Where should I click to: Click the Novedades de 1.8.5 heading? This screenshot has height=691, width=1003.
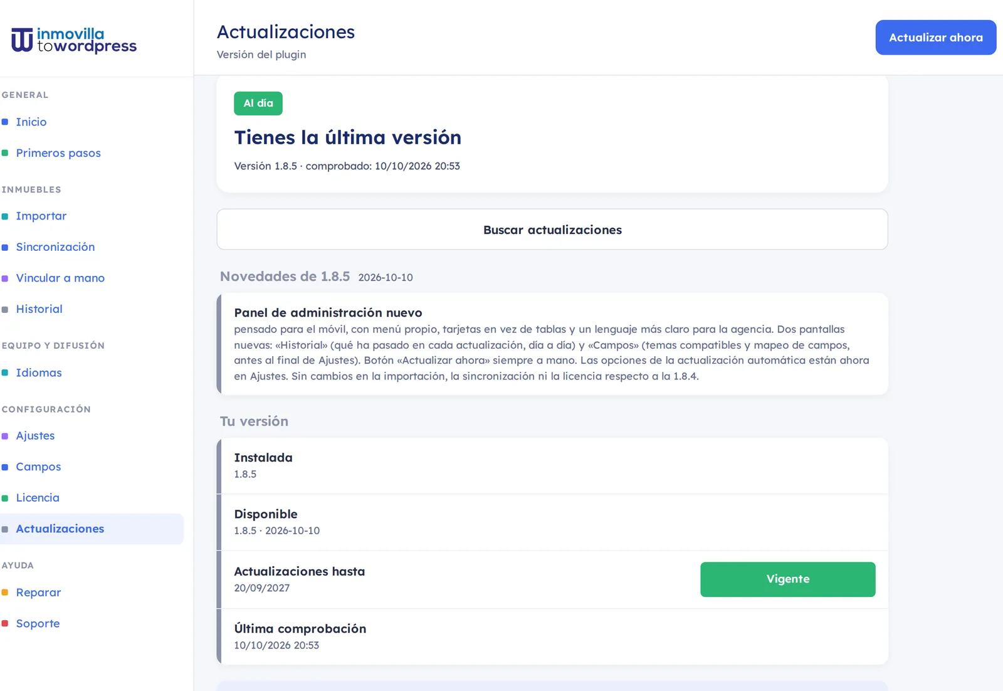285,277
